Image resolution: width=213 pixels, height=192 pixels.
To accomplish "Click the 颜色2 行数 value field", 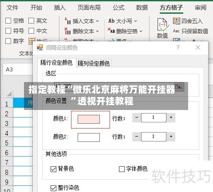I will (154, 137).
